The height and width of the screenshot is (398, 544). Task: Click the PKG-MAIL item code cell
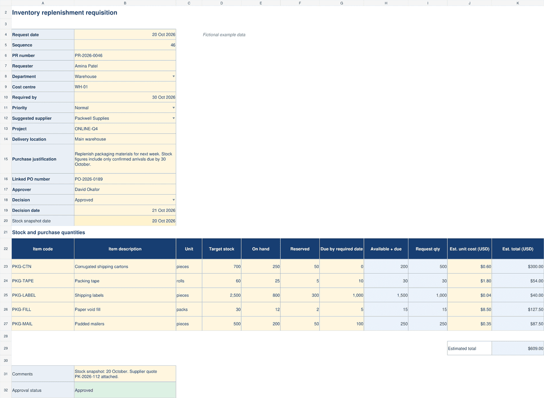point(43,324)
